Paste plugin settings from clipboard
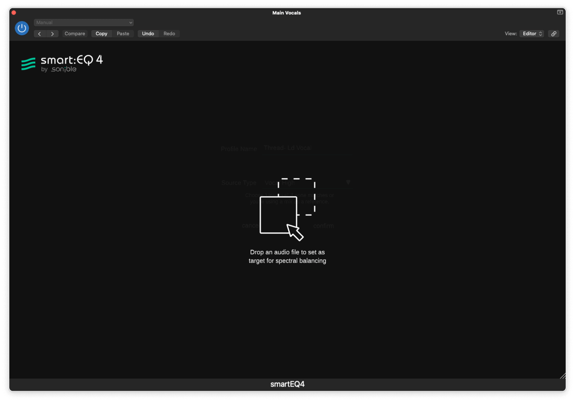The width and height of the screenshot is (575, 402). 123,33
